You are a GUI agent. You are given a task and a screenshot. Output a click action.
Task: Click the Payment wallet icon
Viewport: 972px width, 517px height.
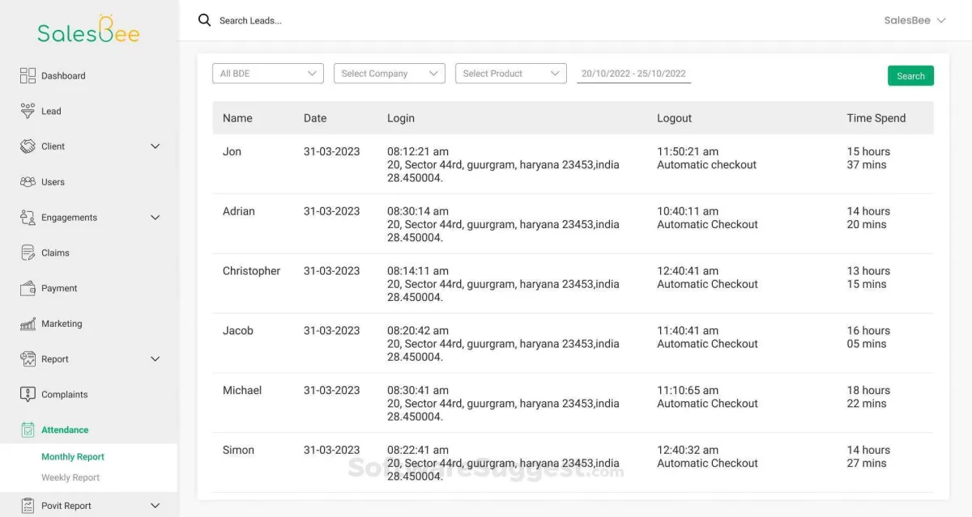28,288
